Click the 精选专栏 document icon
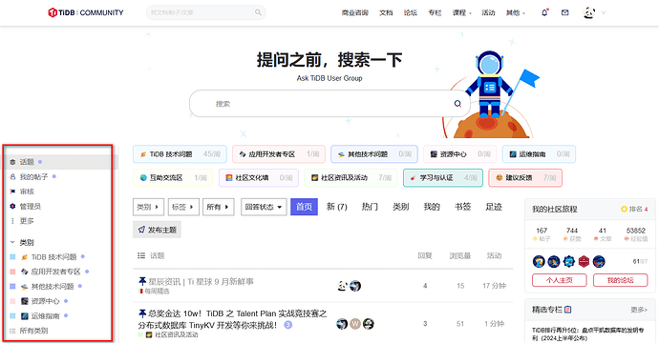Image resolution: width=659 pixels, height=343 pixels. 568,310
